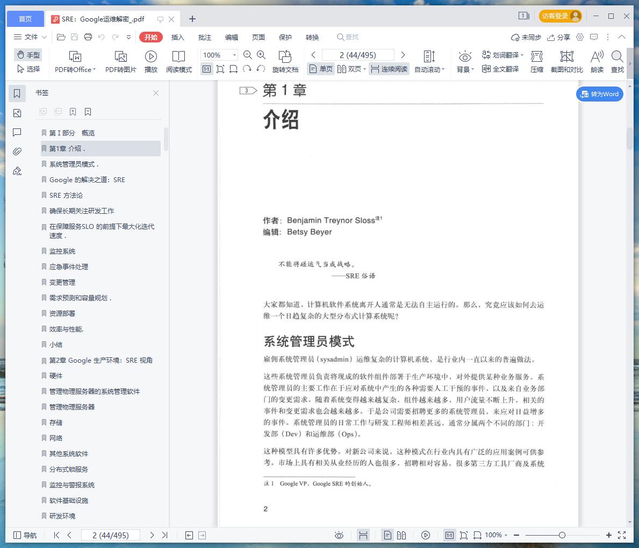Select the hand tool
The height and width of the screenshot is (548, 639).
pyautogui.click(x=28, y=55)
